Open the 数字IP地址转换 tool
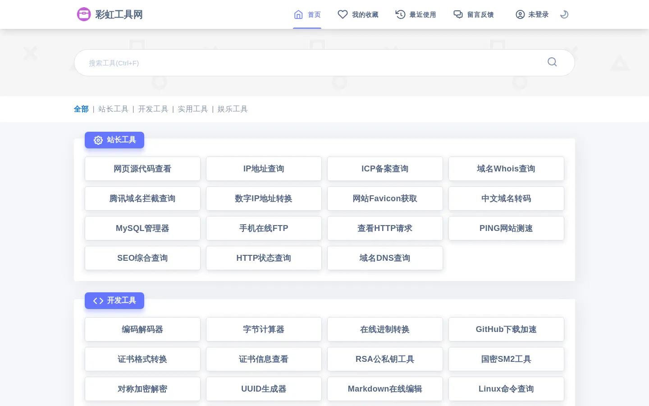This screenshot has width=649, height=406. tap(264, 198)
